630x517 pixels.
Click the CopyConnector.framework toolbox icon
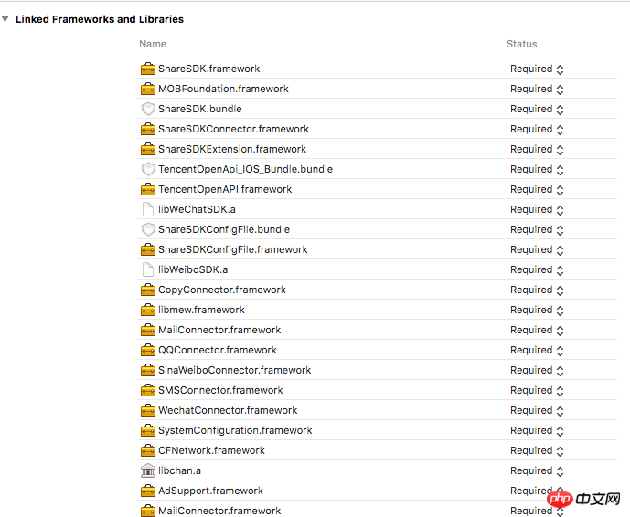coord(148,290)
